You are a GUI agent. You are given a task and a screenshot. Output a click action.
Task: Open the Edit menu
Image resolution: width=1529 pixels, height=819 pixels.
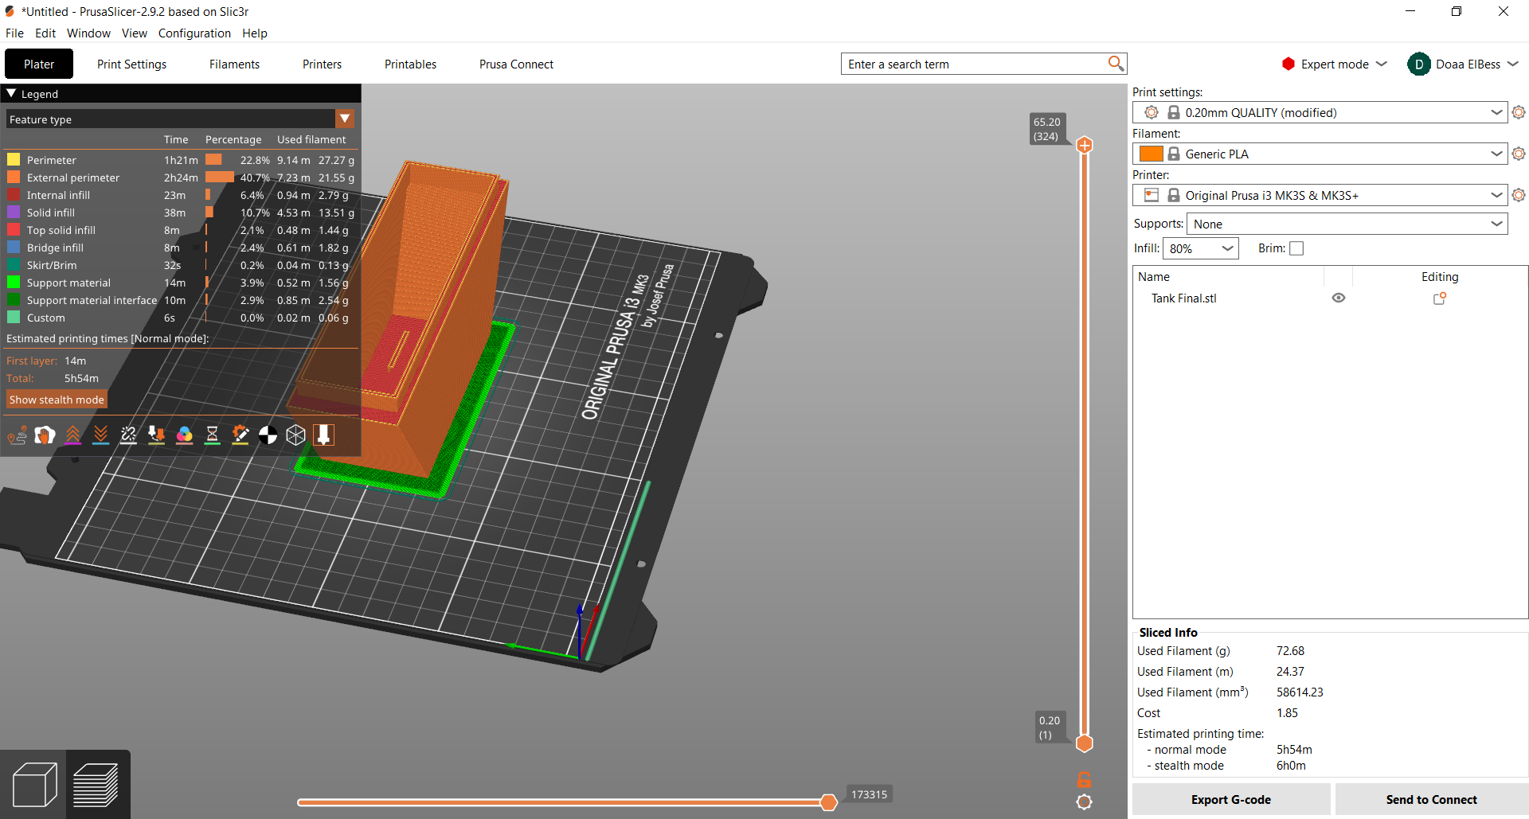pyautogui.click(x=45, y=33)
